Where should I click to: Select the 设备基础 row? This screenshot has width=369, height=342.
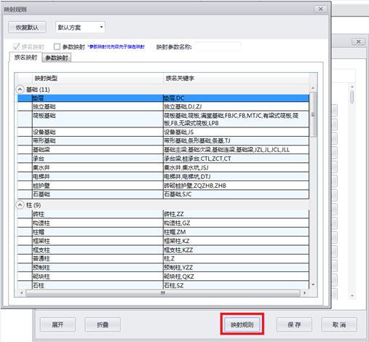[163, 132]
